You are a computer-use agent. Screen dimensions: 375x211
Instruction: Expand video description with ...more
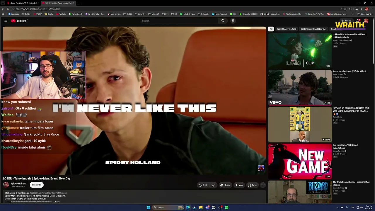[57, 202]
